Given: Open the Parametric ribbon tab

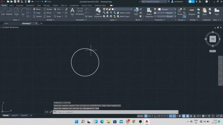Looking at the screenshot, I should (x=30, y=6).
